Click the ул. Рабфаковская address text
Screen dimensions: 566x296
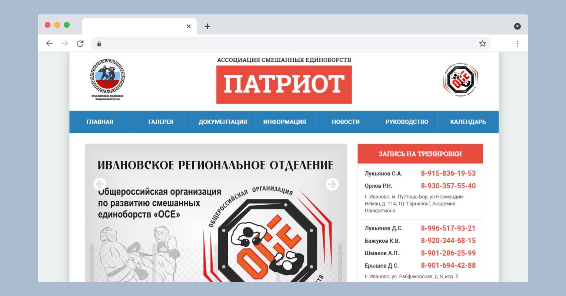click(x=412, y=276)
